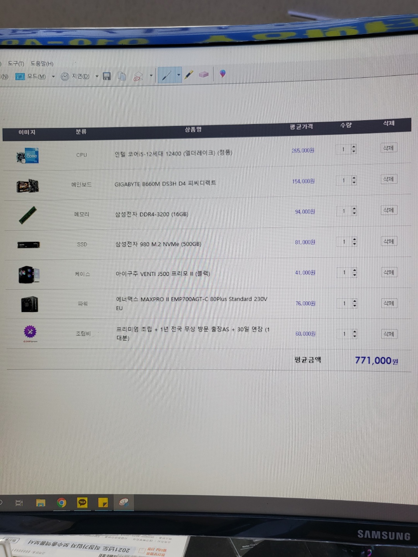Open the 도구(T) menu
This screenshot has width=418, height=557.
pos(16,63)
